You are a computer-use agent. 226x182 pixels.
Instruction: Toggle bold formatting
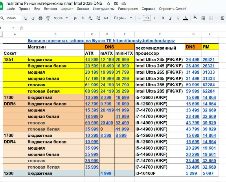[x=163, y=18]
